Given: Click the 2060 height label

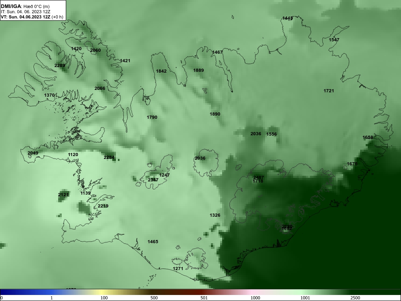Looking at the screenshot, I should pos(95,50).
